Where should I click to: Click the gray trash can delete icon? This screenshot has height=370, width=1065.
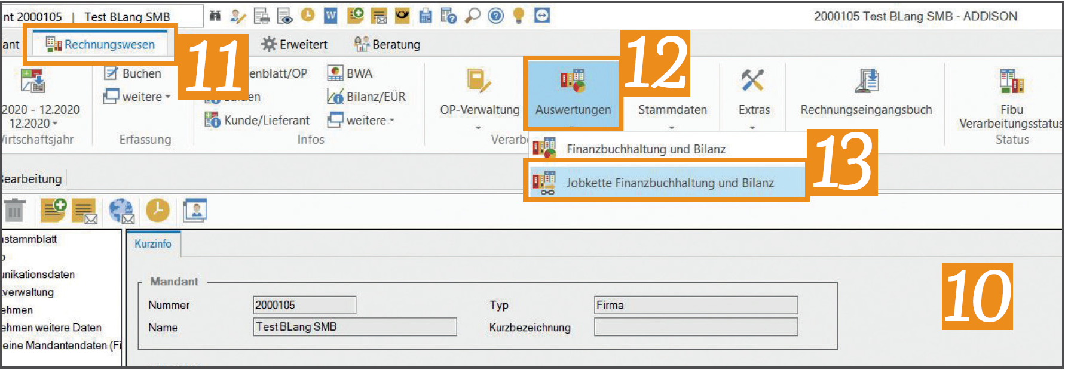point(14,211)
